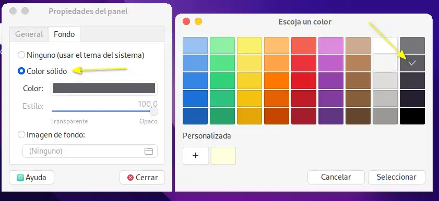
Task: Click the Cancelar button
Action: (x=336, y=177)
